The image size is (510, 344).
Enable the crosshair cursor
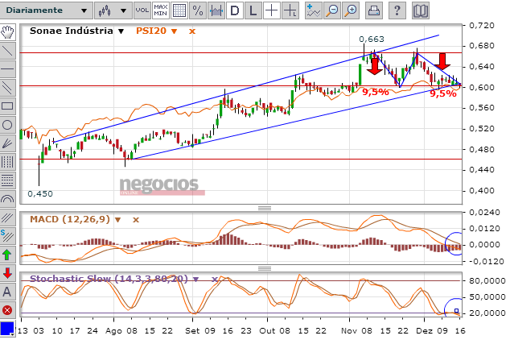point(271,10)
